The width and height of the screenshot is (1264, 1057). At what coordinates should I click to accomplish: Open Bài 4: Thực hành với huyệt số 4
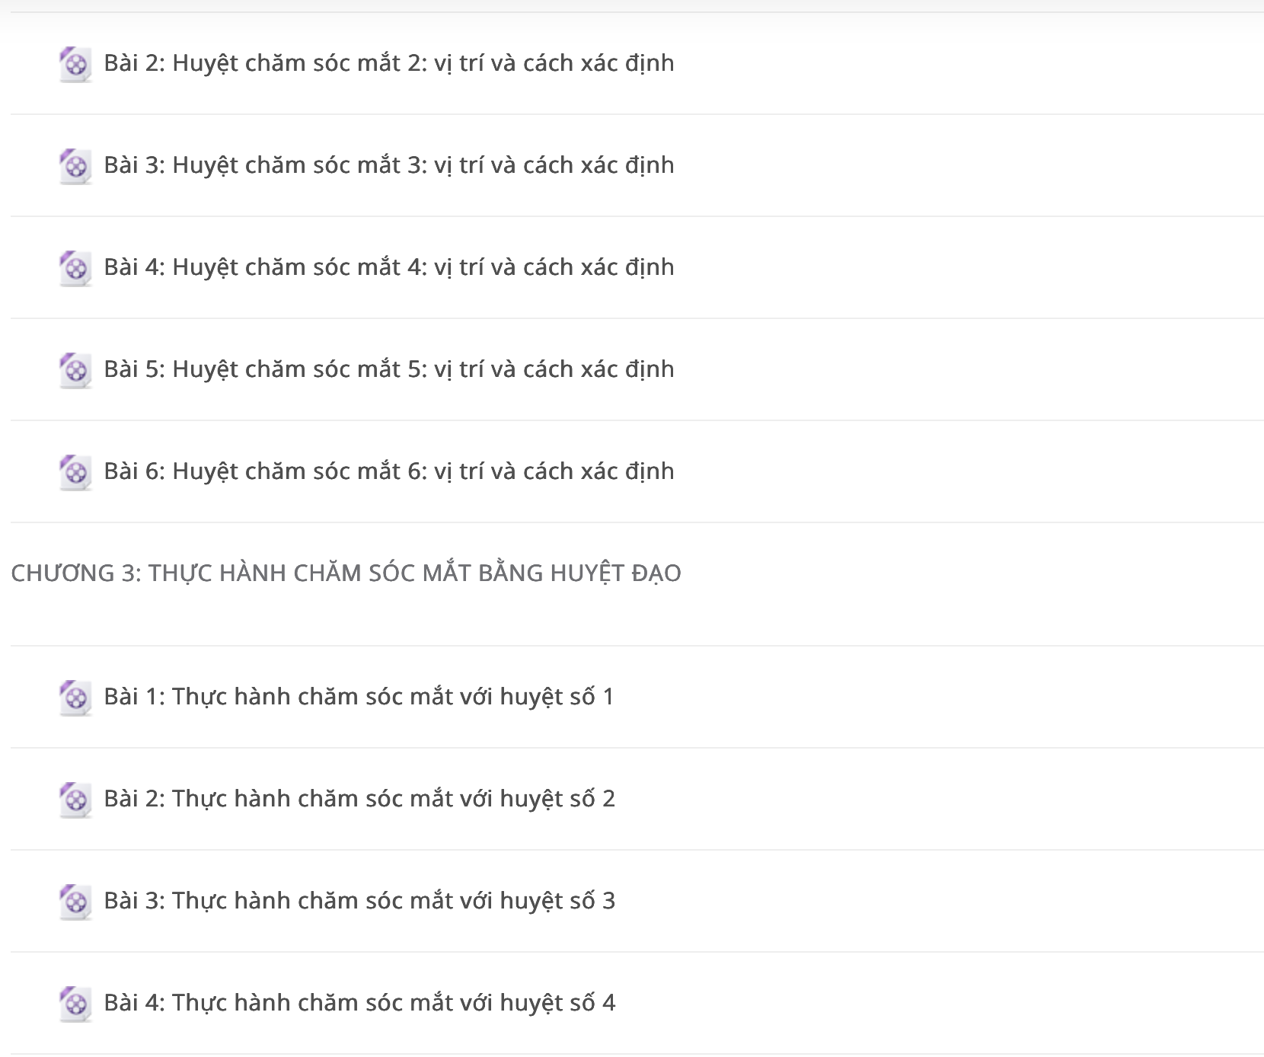coord(359,1003)
